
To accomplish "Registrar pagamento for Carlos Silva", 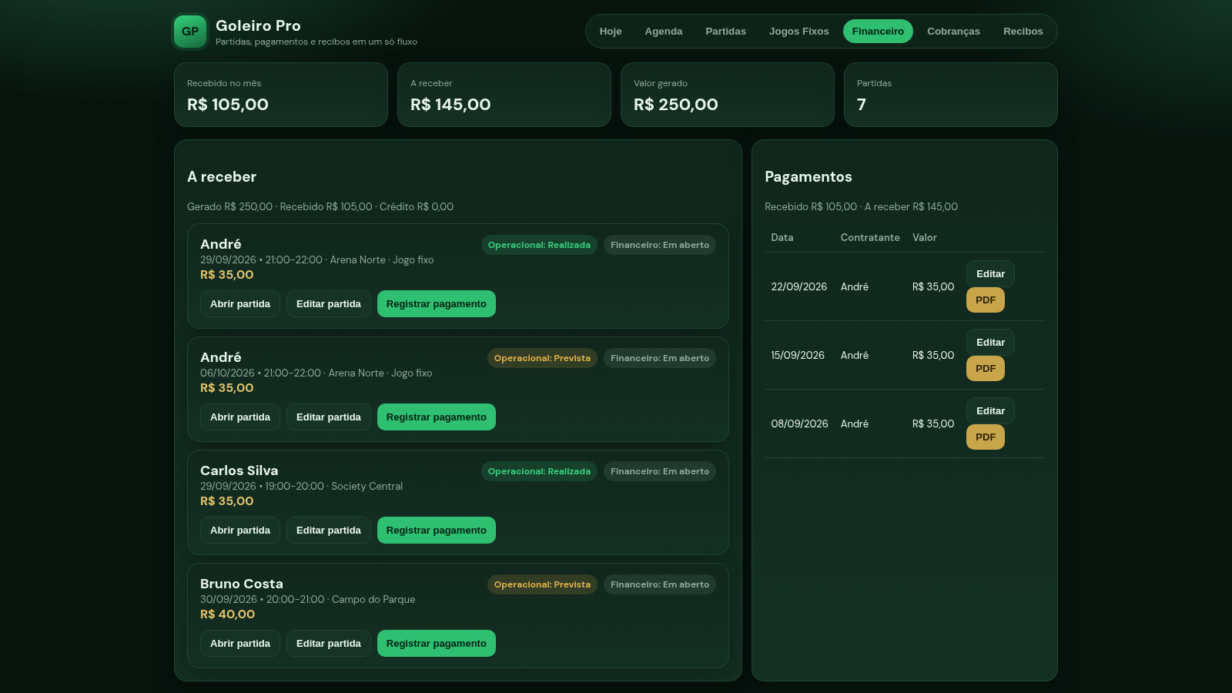I will 437,531.
